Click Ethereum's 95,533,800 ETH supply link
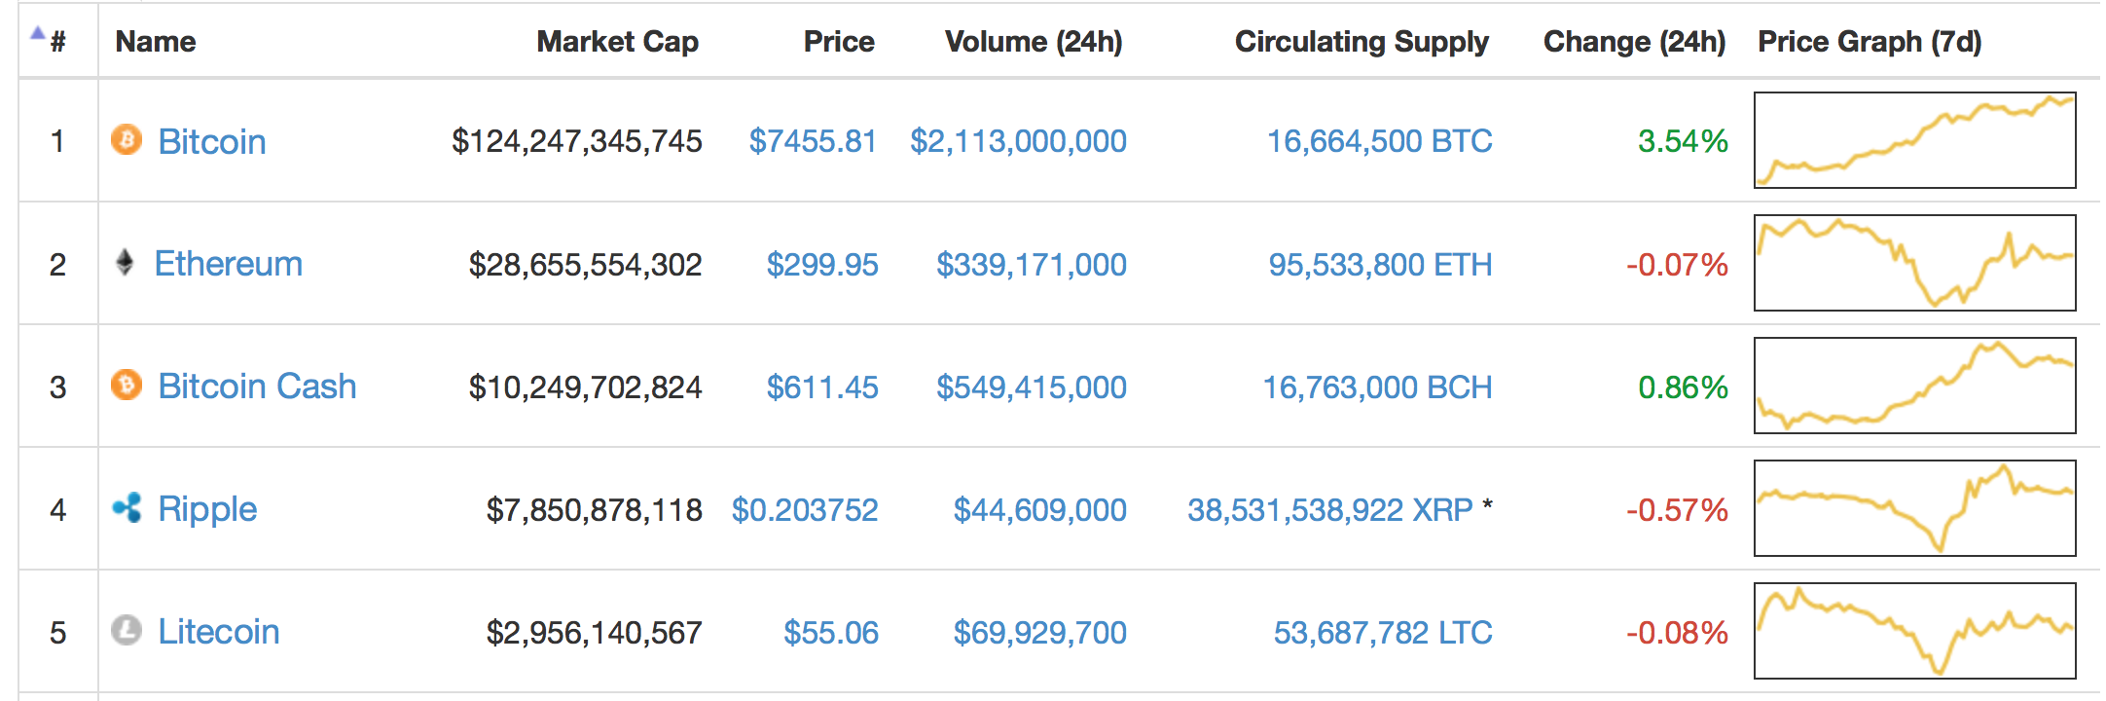2106x701 pixels. point(1379,265)
